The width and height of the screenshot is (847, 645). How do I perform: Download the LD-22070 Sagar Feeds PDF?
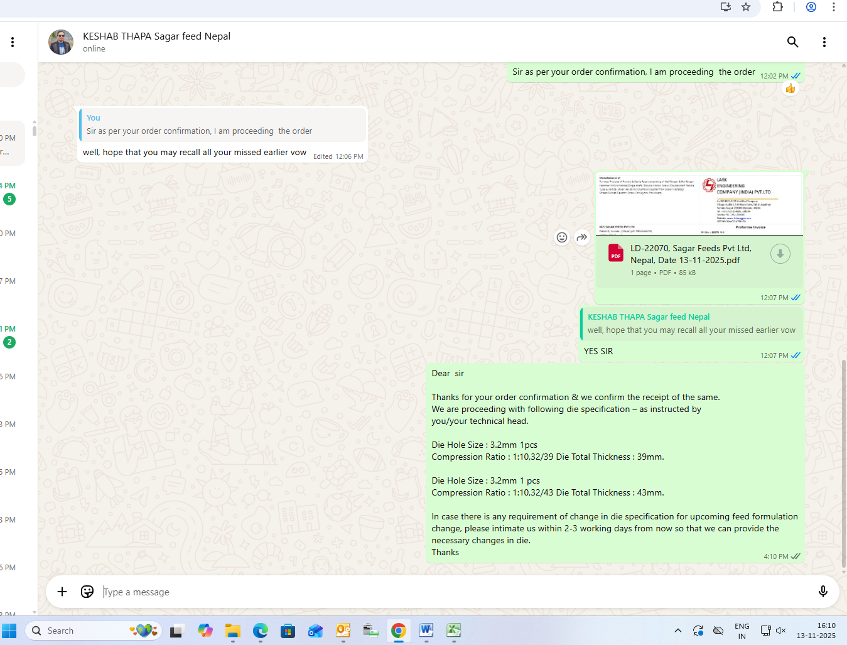(780, 254)
